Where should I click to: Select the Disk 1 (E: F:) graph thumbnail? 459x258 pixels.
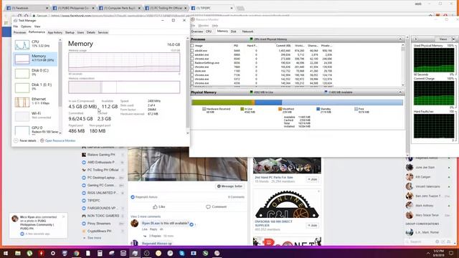(22, 87)
